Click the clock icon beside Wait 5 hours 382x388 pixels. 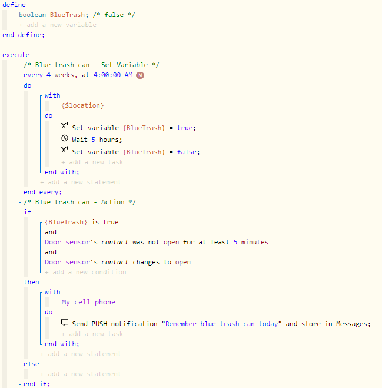[x=65, y=138]
